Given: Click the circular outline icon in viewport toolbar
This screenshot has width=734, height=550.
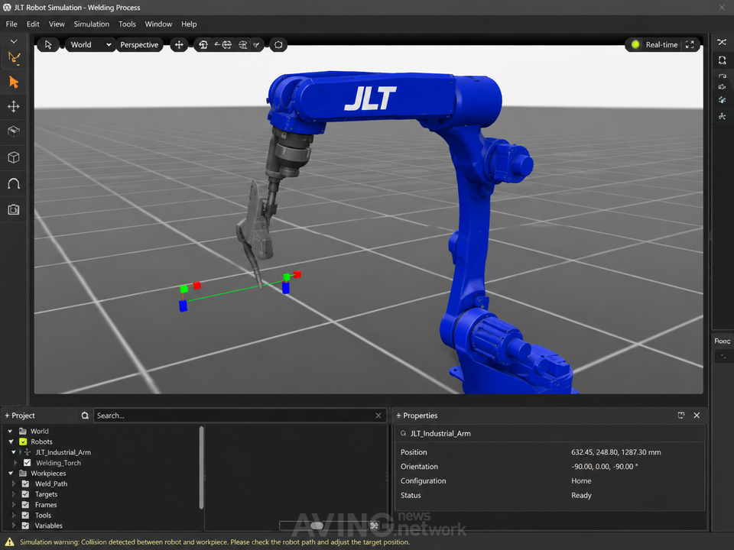Looking at the screenshot, I should click(x=278, y=45).
